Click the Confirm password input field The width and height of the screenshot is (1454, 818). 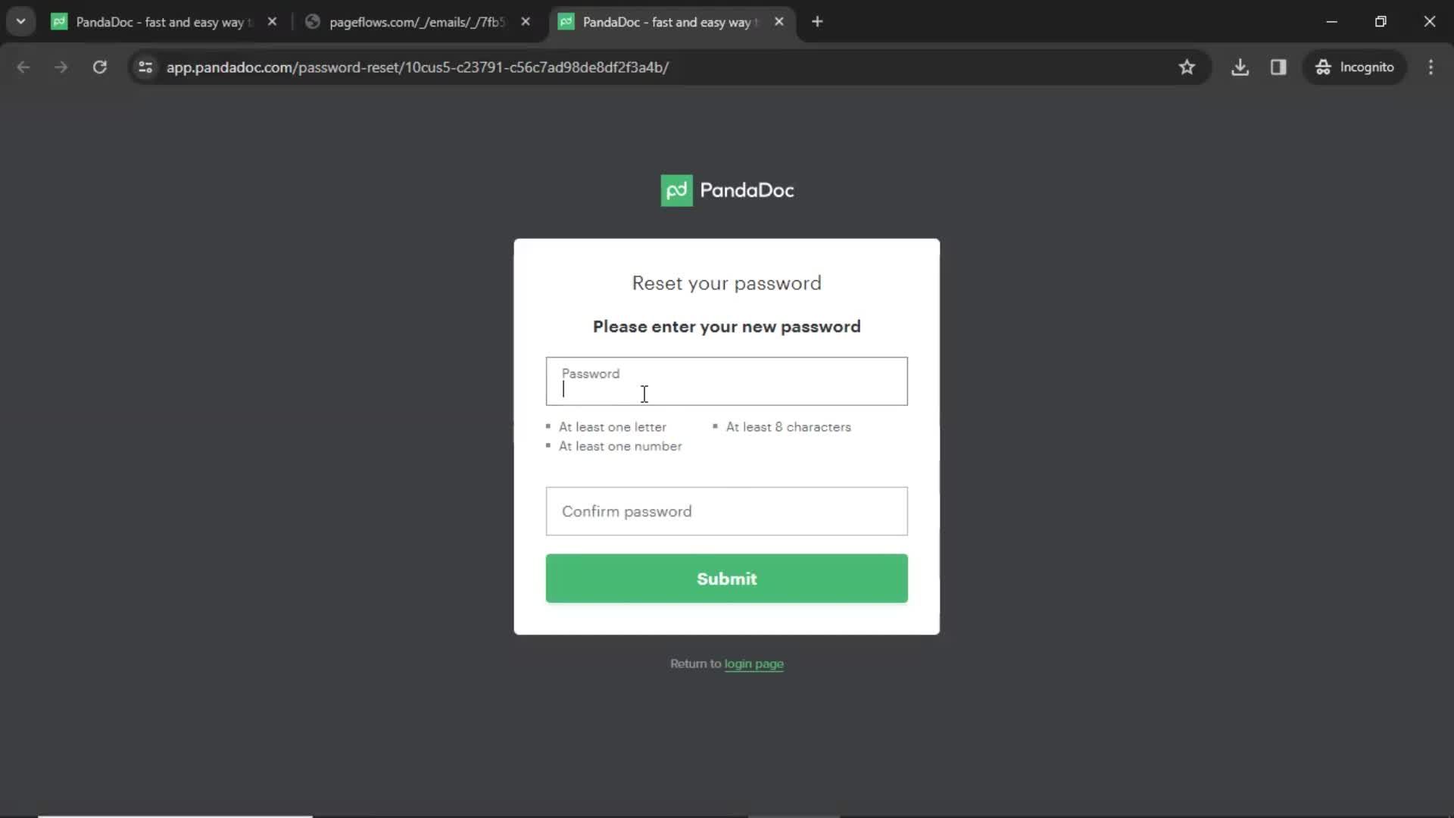pyautogui.click(x=726, y=511)
